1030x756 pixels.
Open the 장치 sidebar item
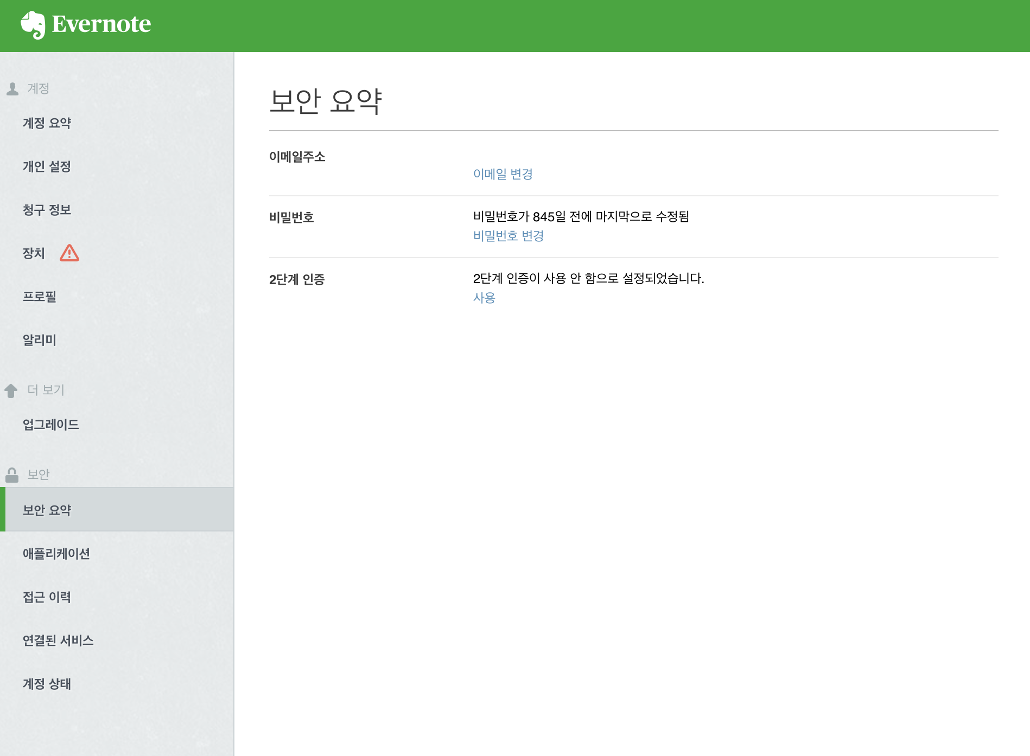click(34, 253)
